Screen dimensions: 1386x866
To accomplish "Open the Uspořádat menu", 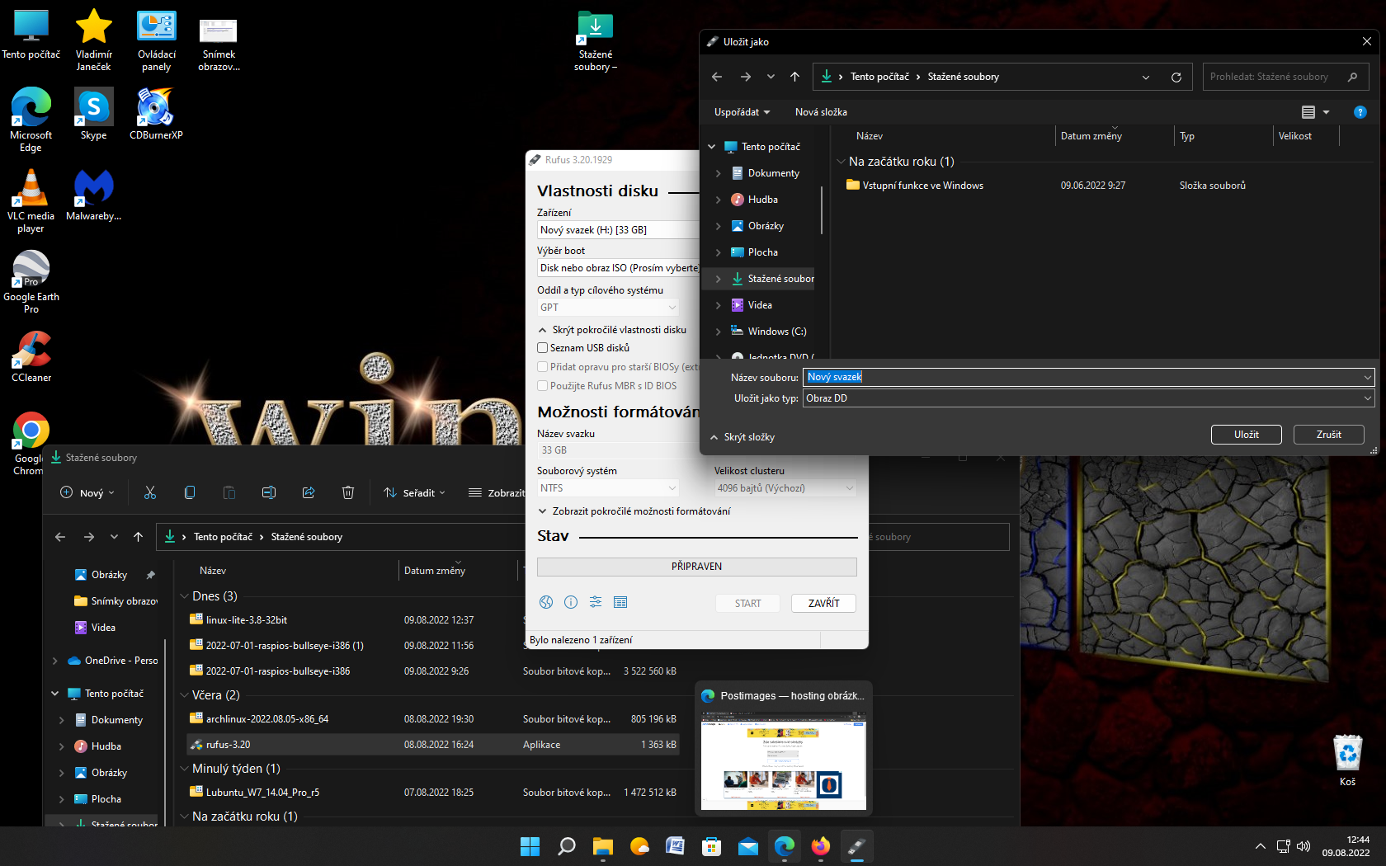I will (742, 112).
